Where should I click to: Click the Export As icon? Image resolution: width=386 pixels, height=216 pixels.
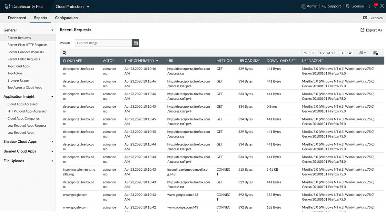(x=362, y=30)
